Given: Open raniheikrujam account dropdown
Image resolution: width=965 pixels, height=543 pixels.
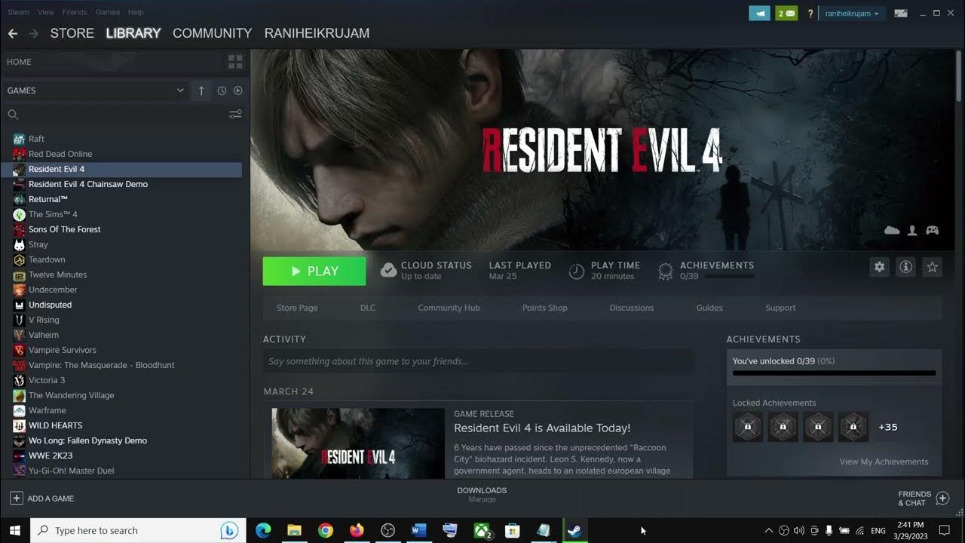Looking at the screenshot, I should (851, 14).
